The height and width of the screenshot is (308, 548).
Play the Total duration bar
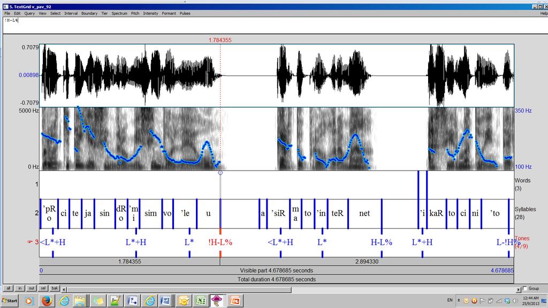[277, 279]
